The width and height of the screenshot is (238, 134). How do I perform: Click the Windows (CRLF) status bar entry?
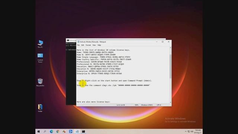(x=147, y=105)
